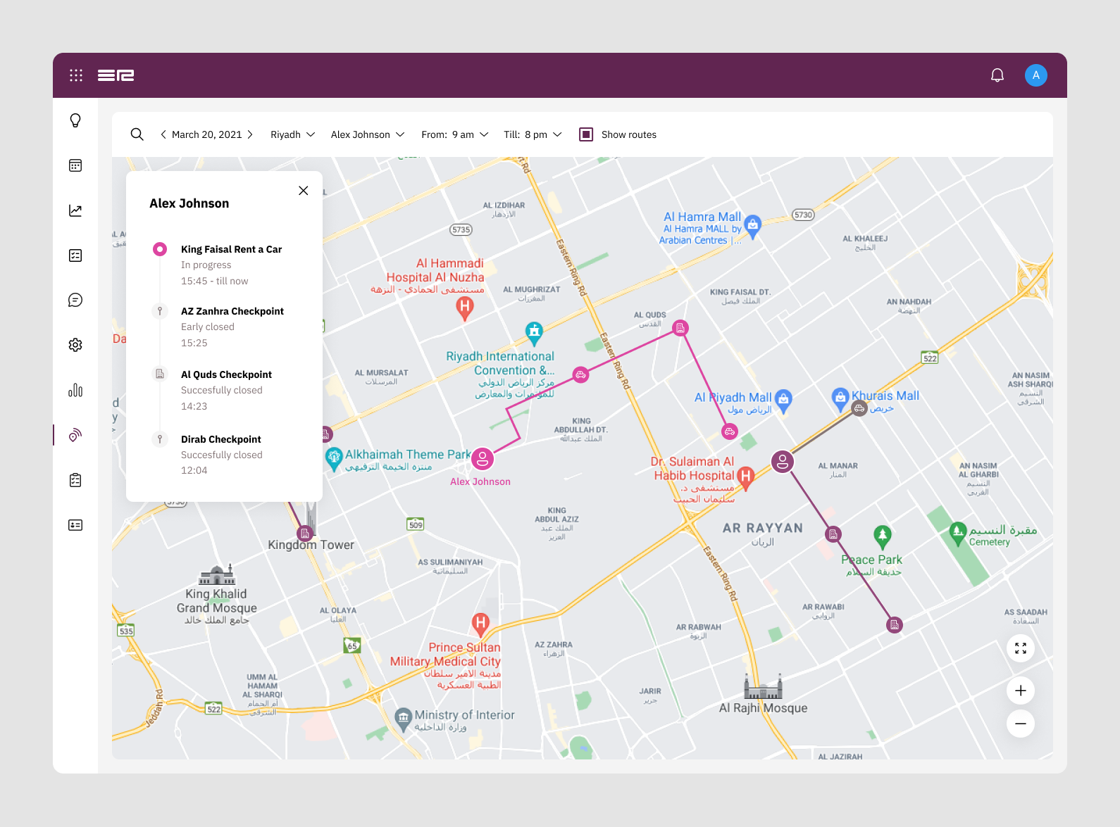Click the search magnifier icon
Image resolution: width=1120 pixels, height=827 pixels.
pos(137,134)
